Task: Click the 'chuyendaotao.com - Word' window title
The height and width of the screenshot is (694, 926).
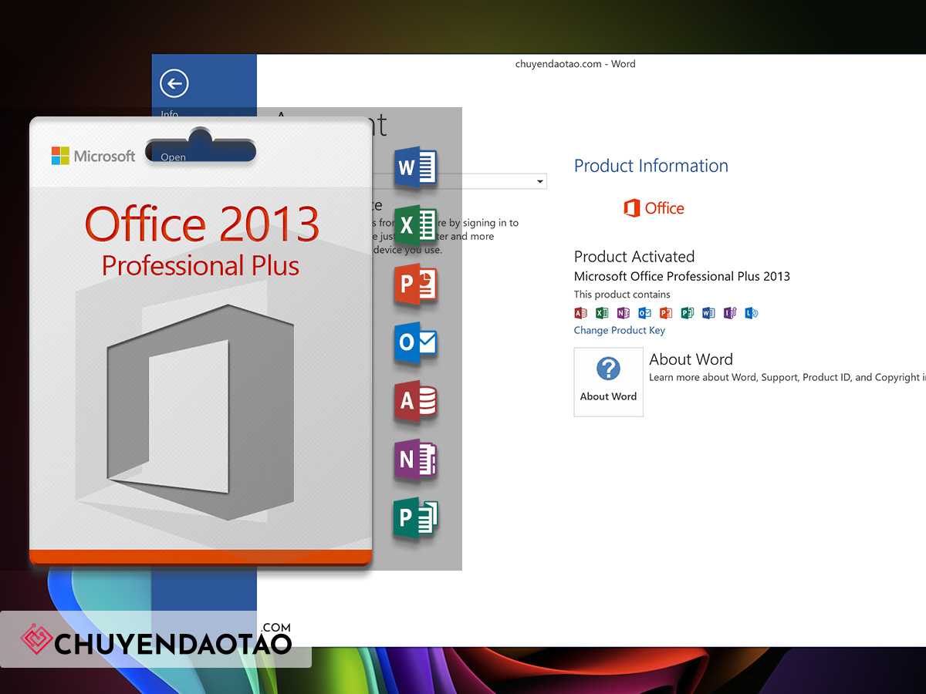Action: click(576, 64)
